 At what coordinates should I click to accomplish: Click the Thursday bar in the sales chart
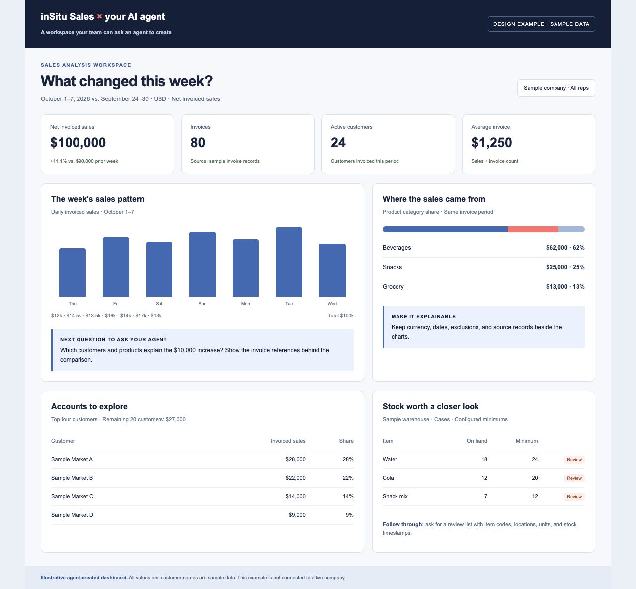coord(73,273)
